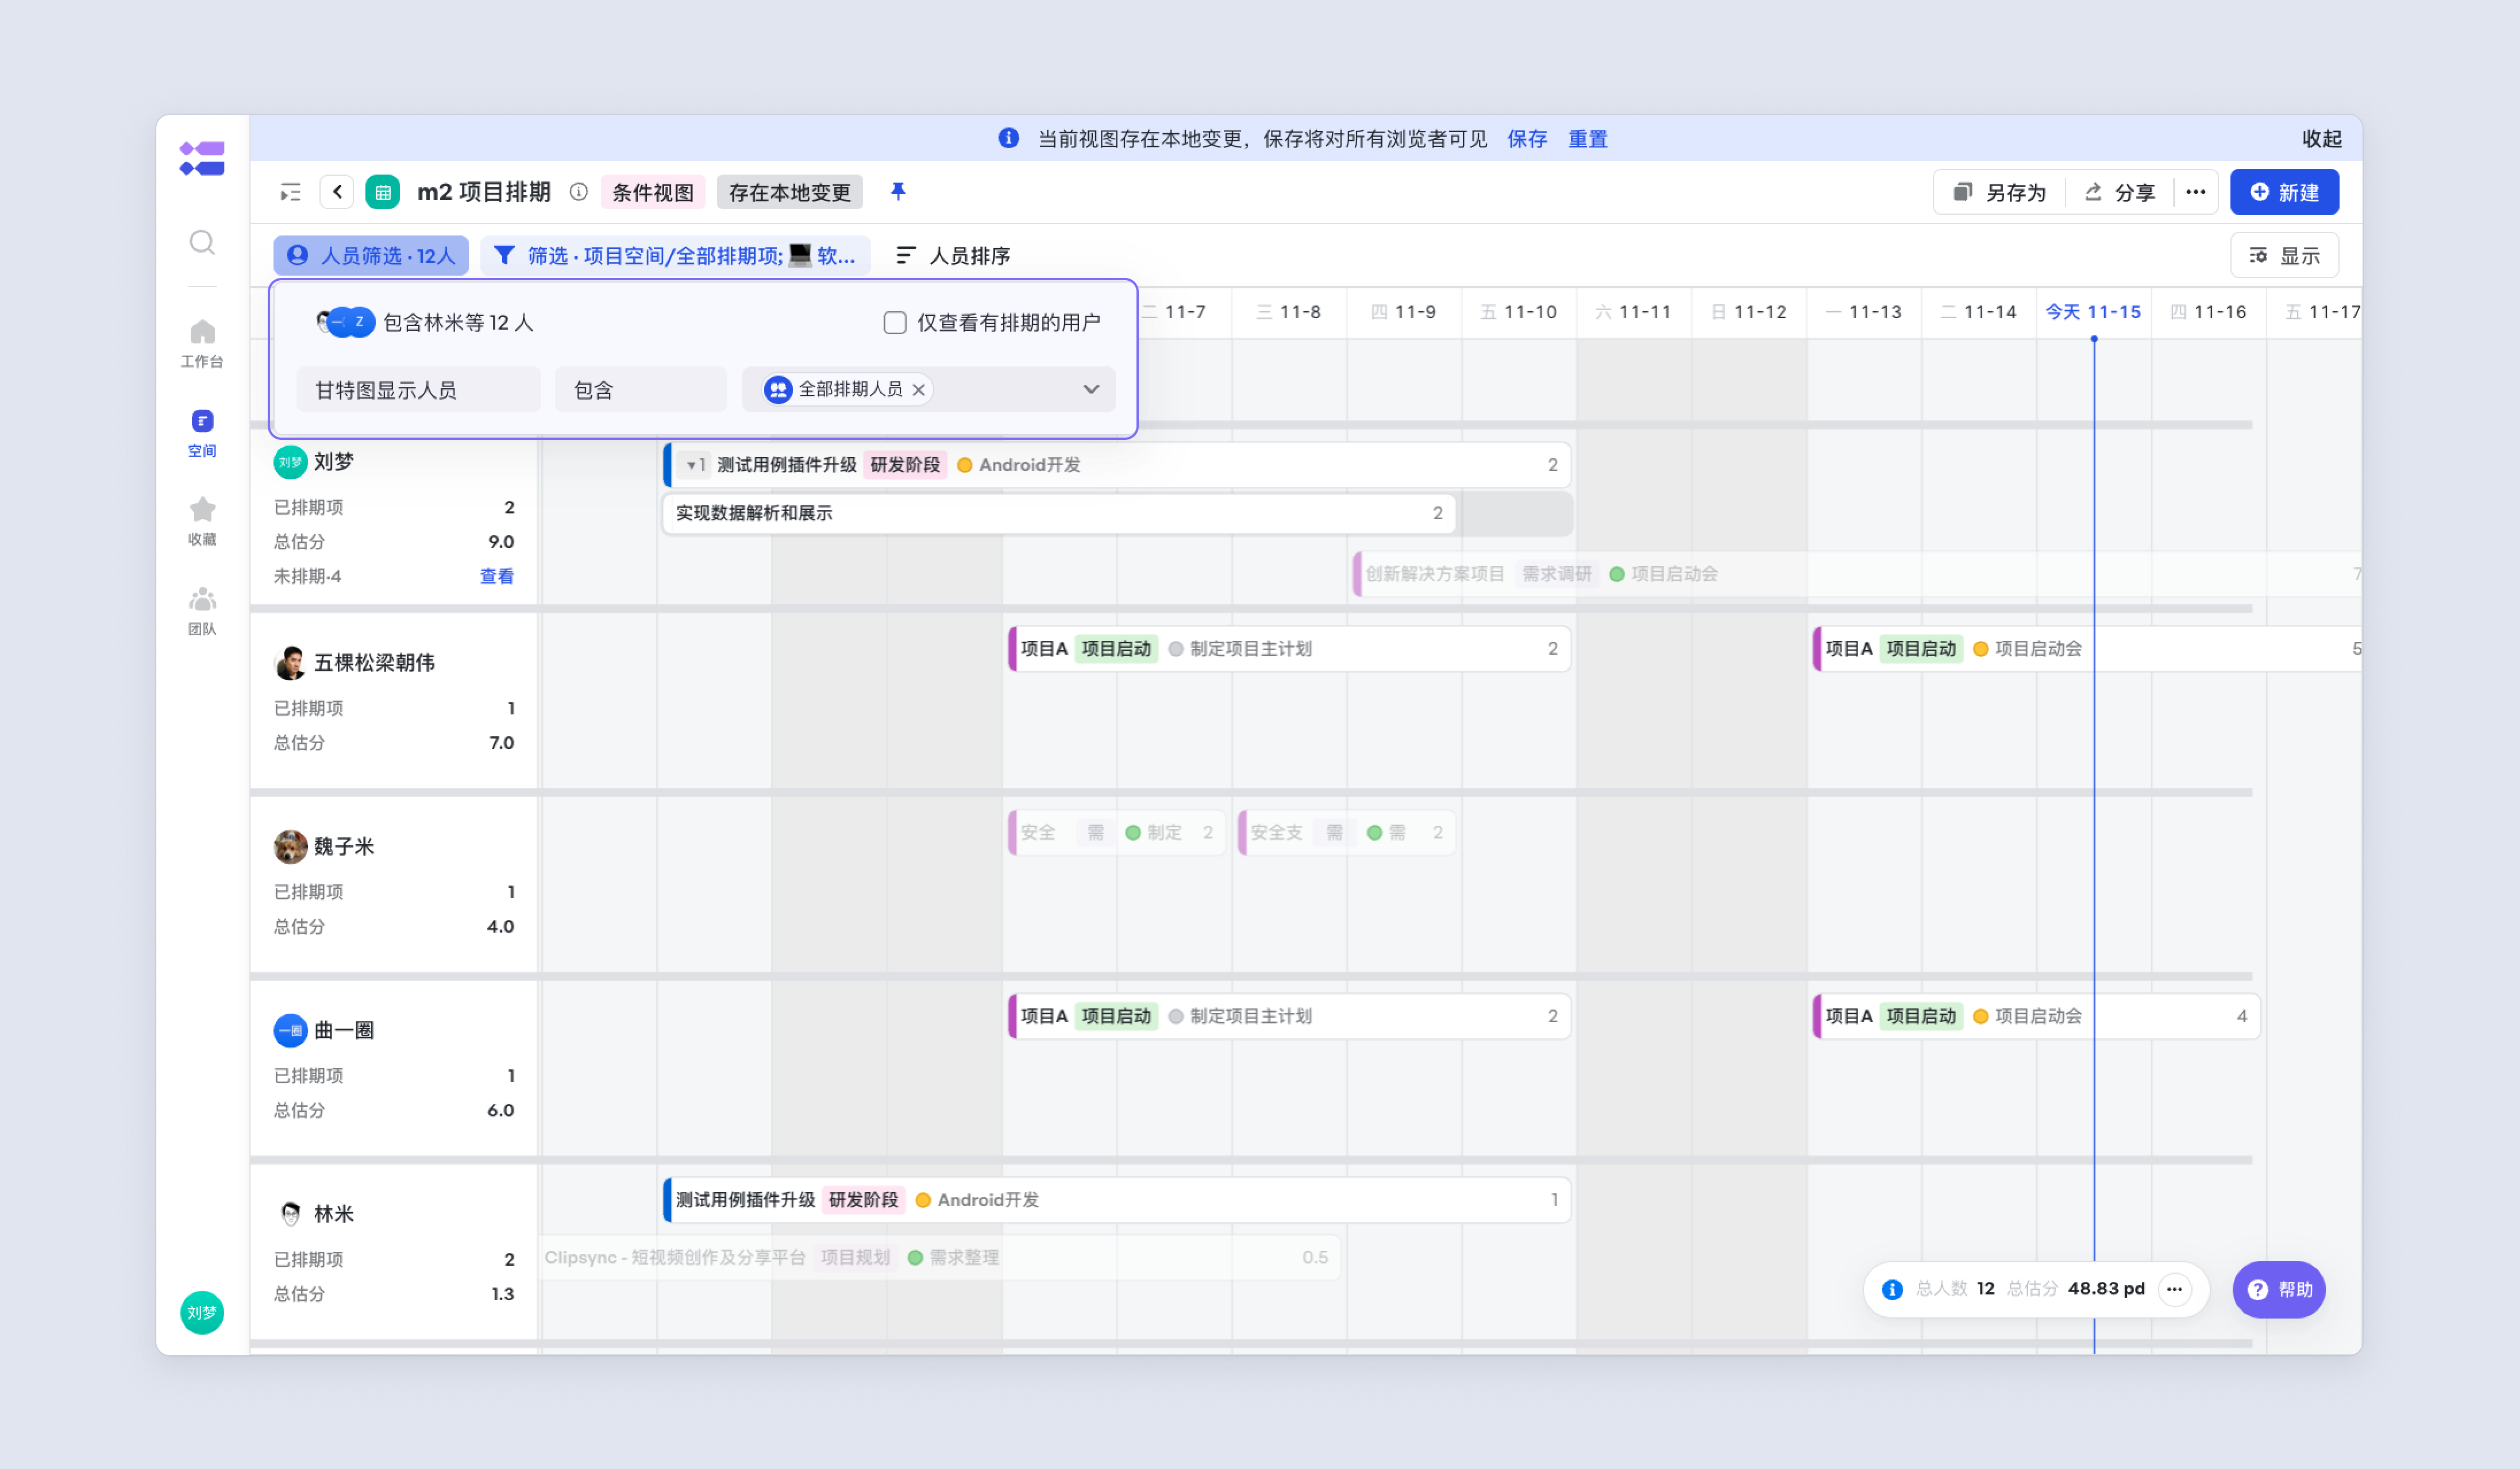The height and width of the screenshot is (1469, 2520).
Task: Click 收起 to collapse banner
Action: (2322, 139)
